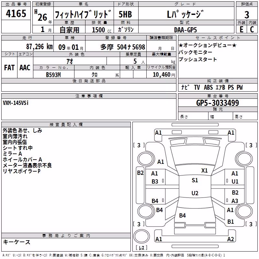Click damage code legend at the bottom

tap(114, 255)
